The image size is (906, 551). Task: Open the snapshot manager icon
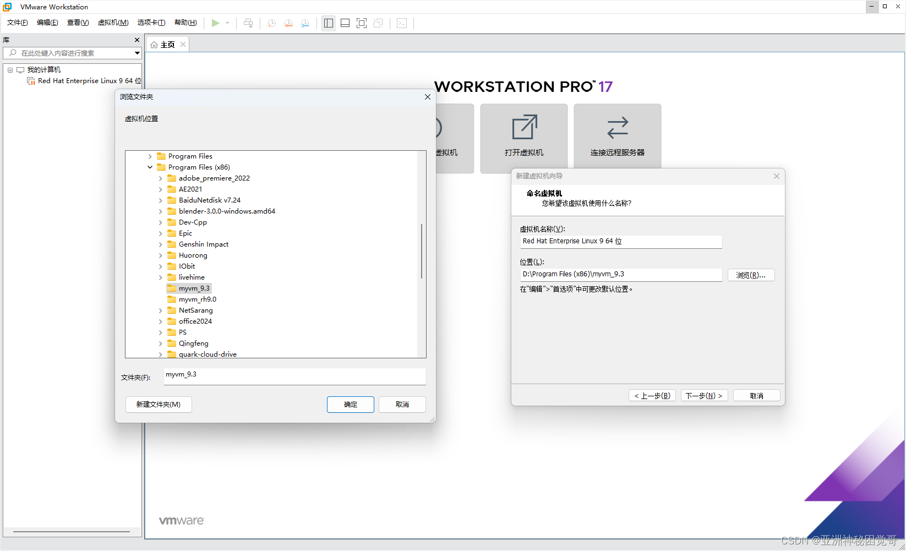pos(305,23)
